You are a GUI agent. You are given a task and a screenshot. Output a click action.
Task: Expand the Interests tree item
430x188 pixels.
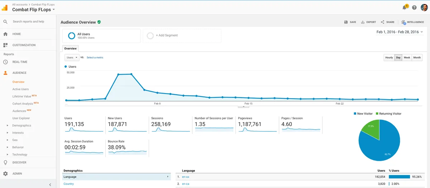pyautogui.click(x=8, y=133)
